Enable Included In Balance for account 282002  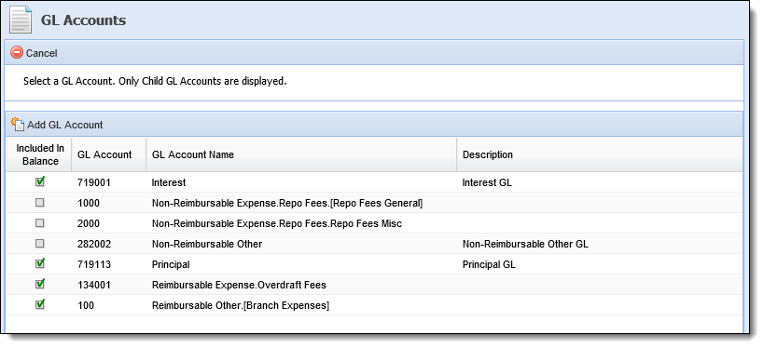[x=40, y=244]
